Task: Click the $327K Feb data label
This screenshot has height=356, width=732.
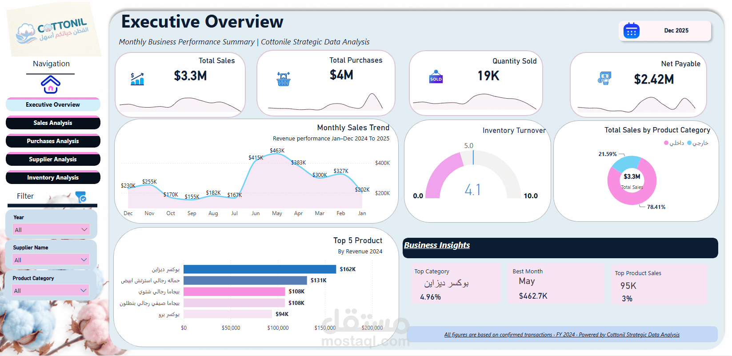Action: (341, 171)
